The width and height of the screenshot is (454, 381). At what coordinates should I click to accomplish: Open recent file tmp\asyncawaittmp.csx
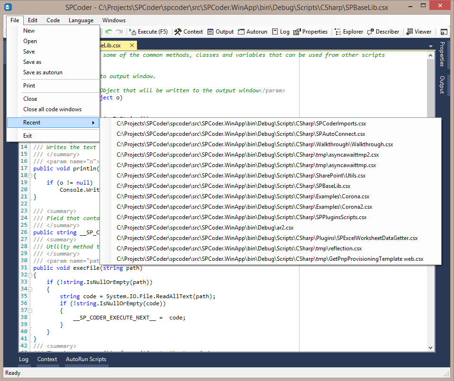(271, 165)
